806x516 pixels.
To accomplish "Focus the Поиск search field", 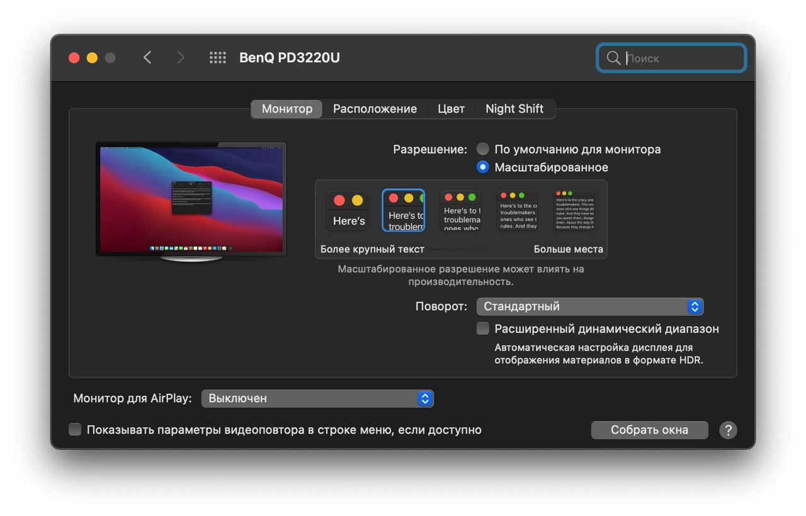I will 671,58.
